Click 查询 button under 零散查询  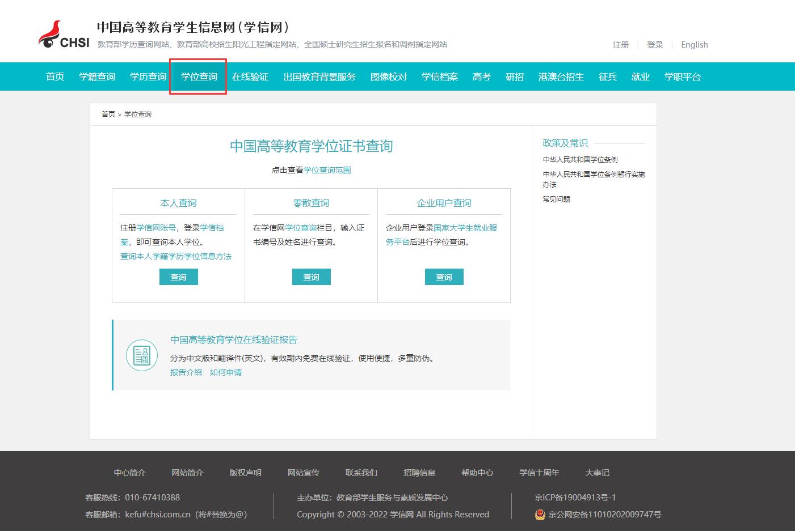[312, 277]
